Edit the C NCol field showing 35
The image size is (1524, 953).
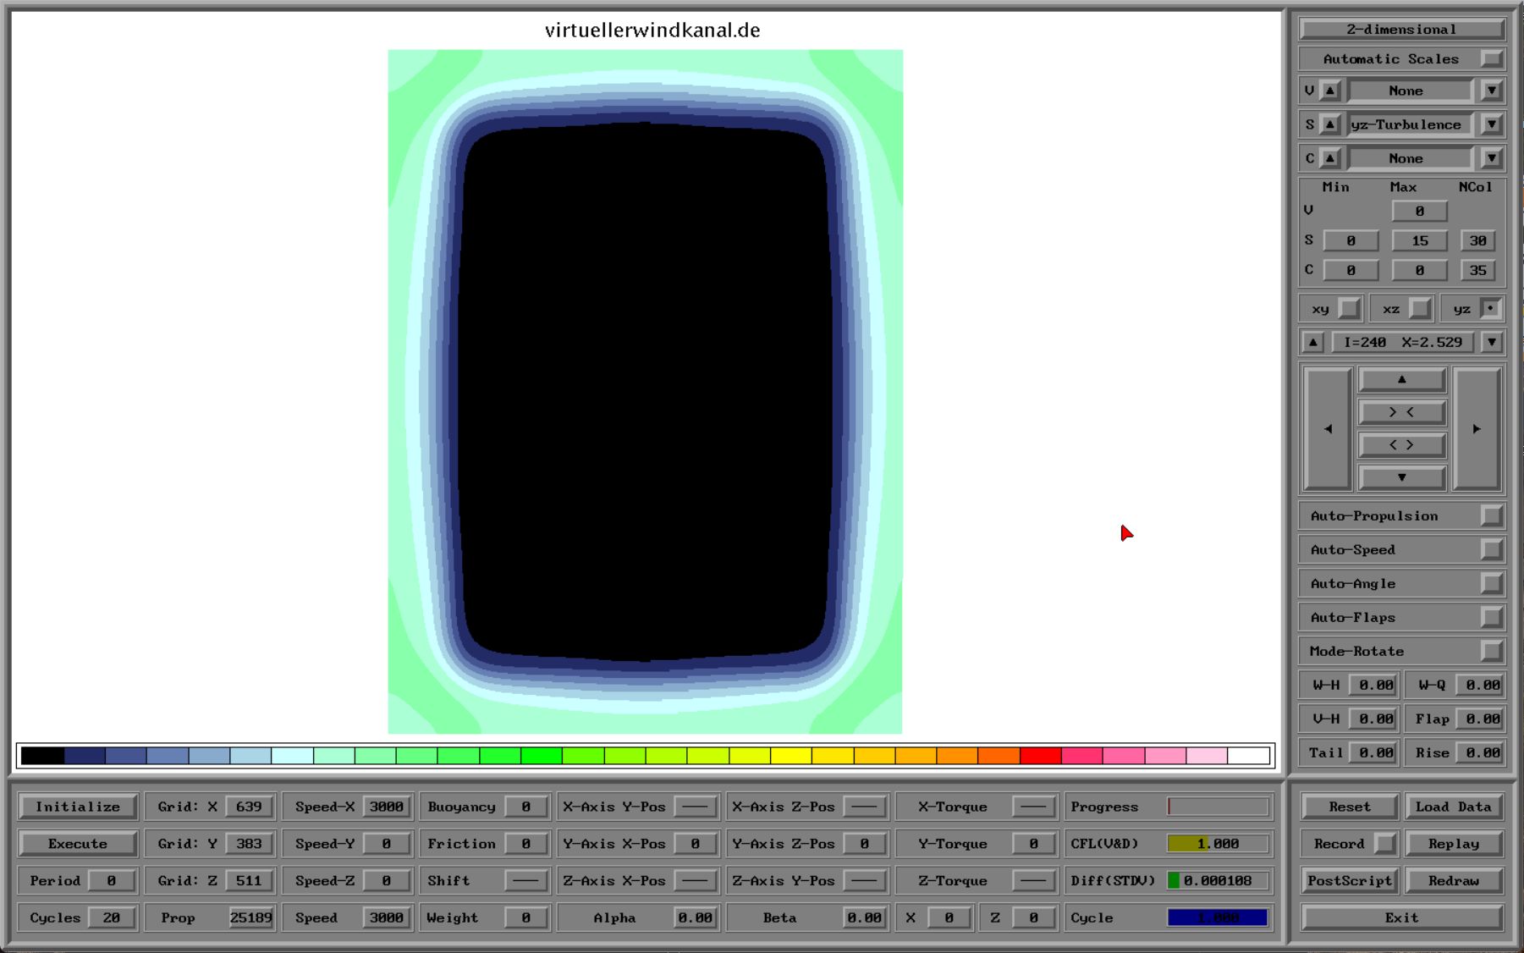tap(1477, 271)
